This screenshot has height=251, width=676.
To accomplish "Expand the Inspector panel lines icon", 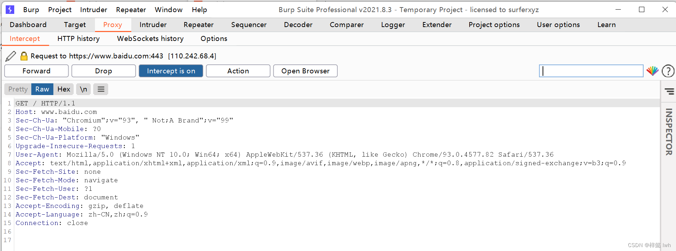I will click(x=669, y=91).
